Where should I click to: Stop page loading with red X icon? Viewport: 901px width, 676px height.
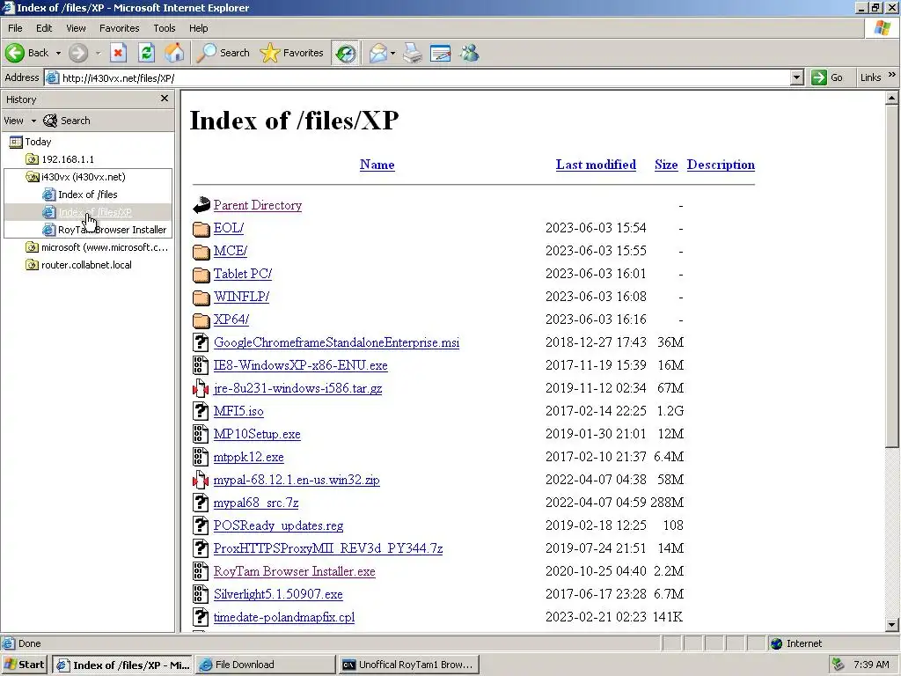[x=118, y=53]
